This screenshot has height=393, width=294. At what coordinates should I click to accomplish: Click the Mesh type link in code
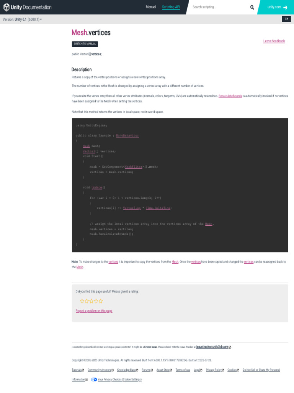(86, 146)
